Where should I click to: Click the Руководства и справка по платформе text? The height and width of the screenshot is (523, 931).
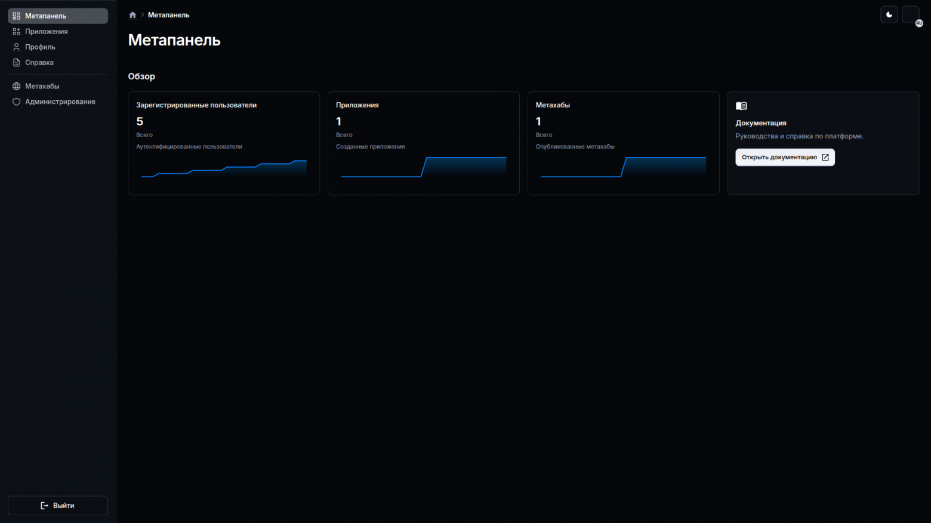click(x=799, y=136)
